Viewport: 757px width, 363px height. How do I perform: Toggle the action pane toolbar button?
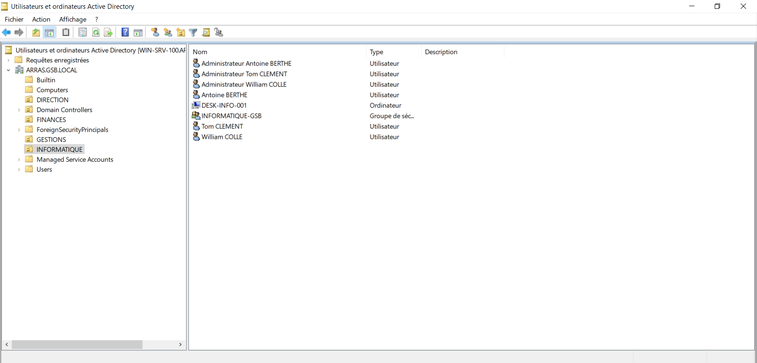tap(138, 33)
